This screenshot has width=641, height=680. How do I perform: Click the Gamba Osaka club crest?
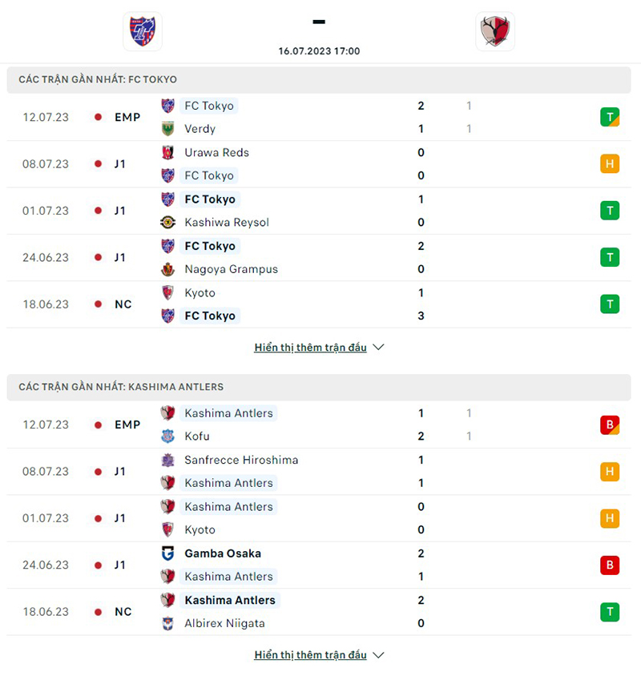tap(168, 553)
